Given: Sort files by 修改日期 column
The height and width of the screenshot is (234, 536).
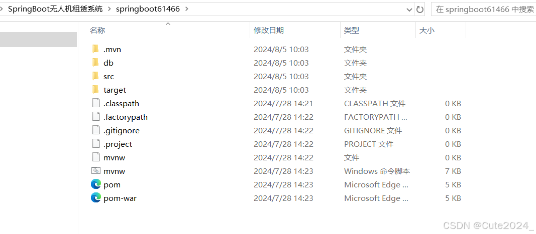Looking at the screenshot, I should 269,31.
